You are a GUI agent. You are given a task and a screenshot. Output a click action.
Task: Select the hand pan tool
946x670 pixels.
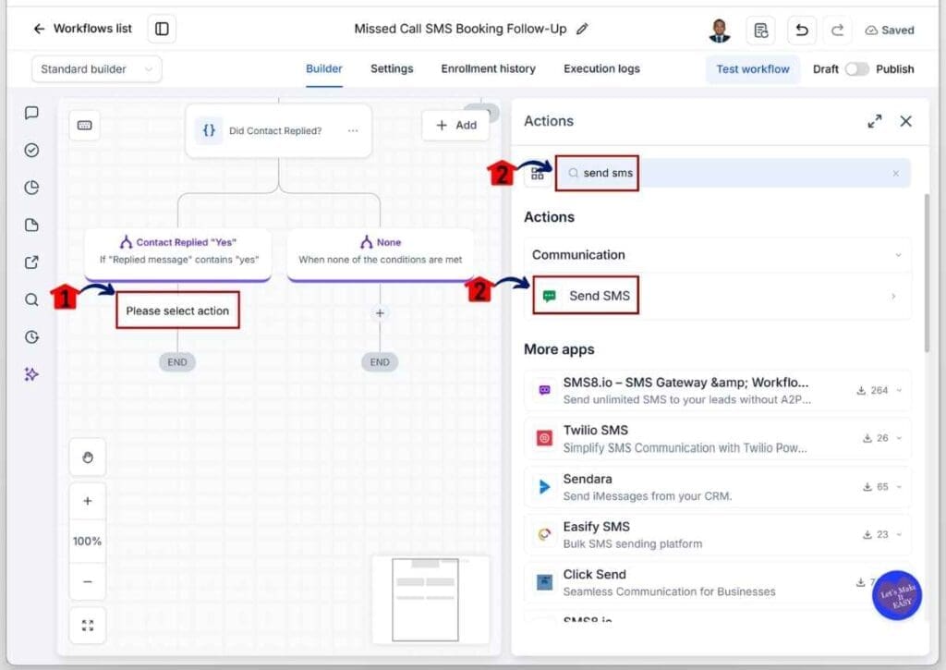coord(88,457)
